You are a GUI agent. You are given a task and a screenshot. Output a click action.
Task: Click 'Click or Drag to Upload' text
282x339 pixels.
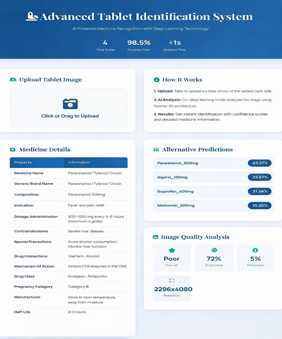click(70, 116)
